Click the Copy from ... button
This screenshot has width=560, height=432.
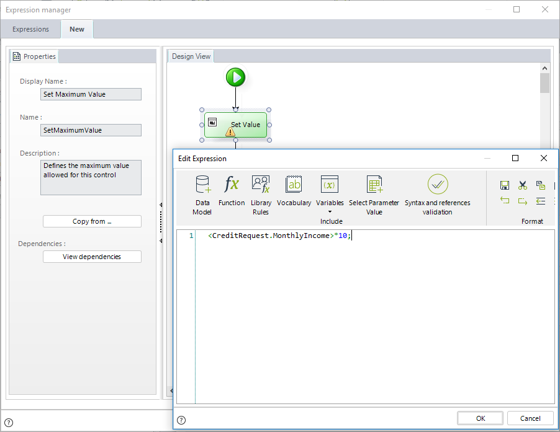click(x=92, y=221)
